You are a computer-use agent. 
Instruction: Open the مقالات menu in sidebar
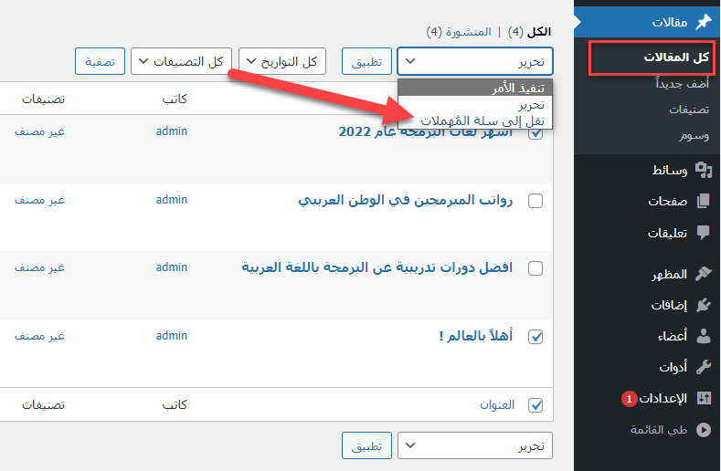coord(647,22)
